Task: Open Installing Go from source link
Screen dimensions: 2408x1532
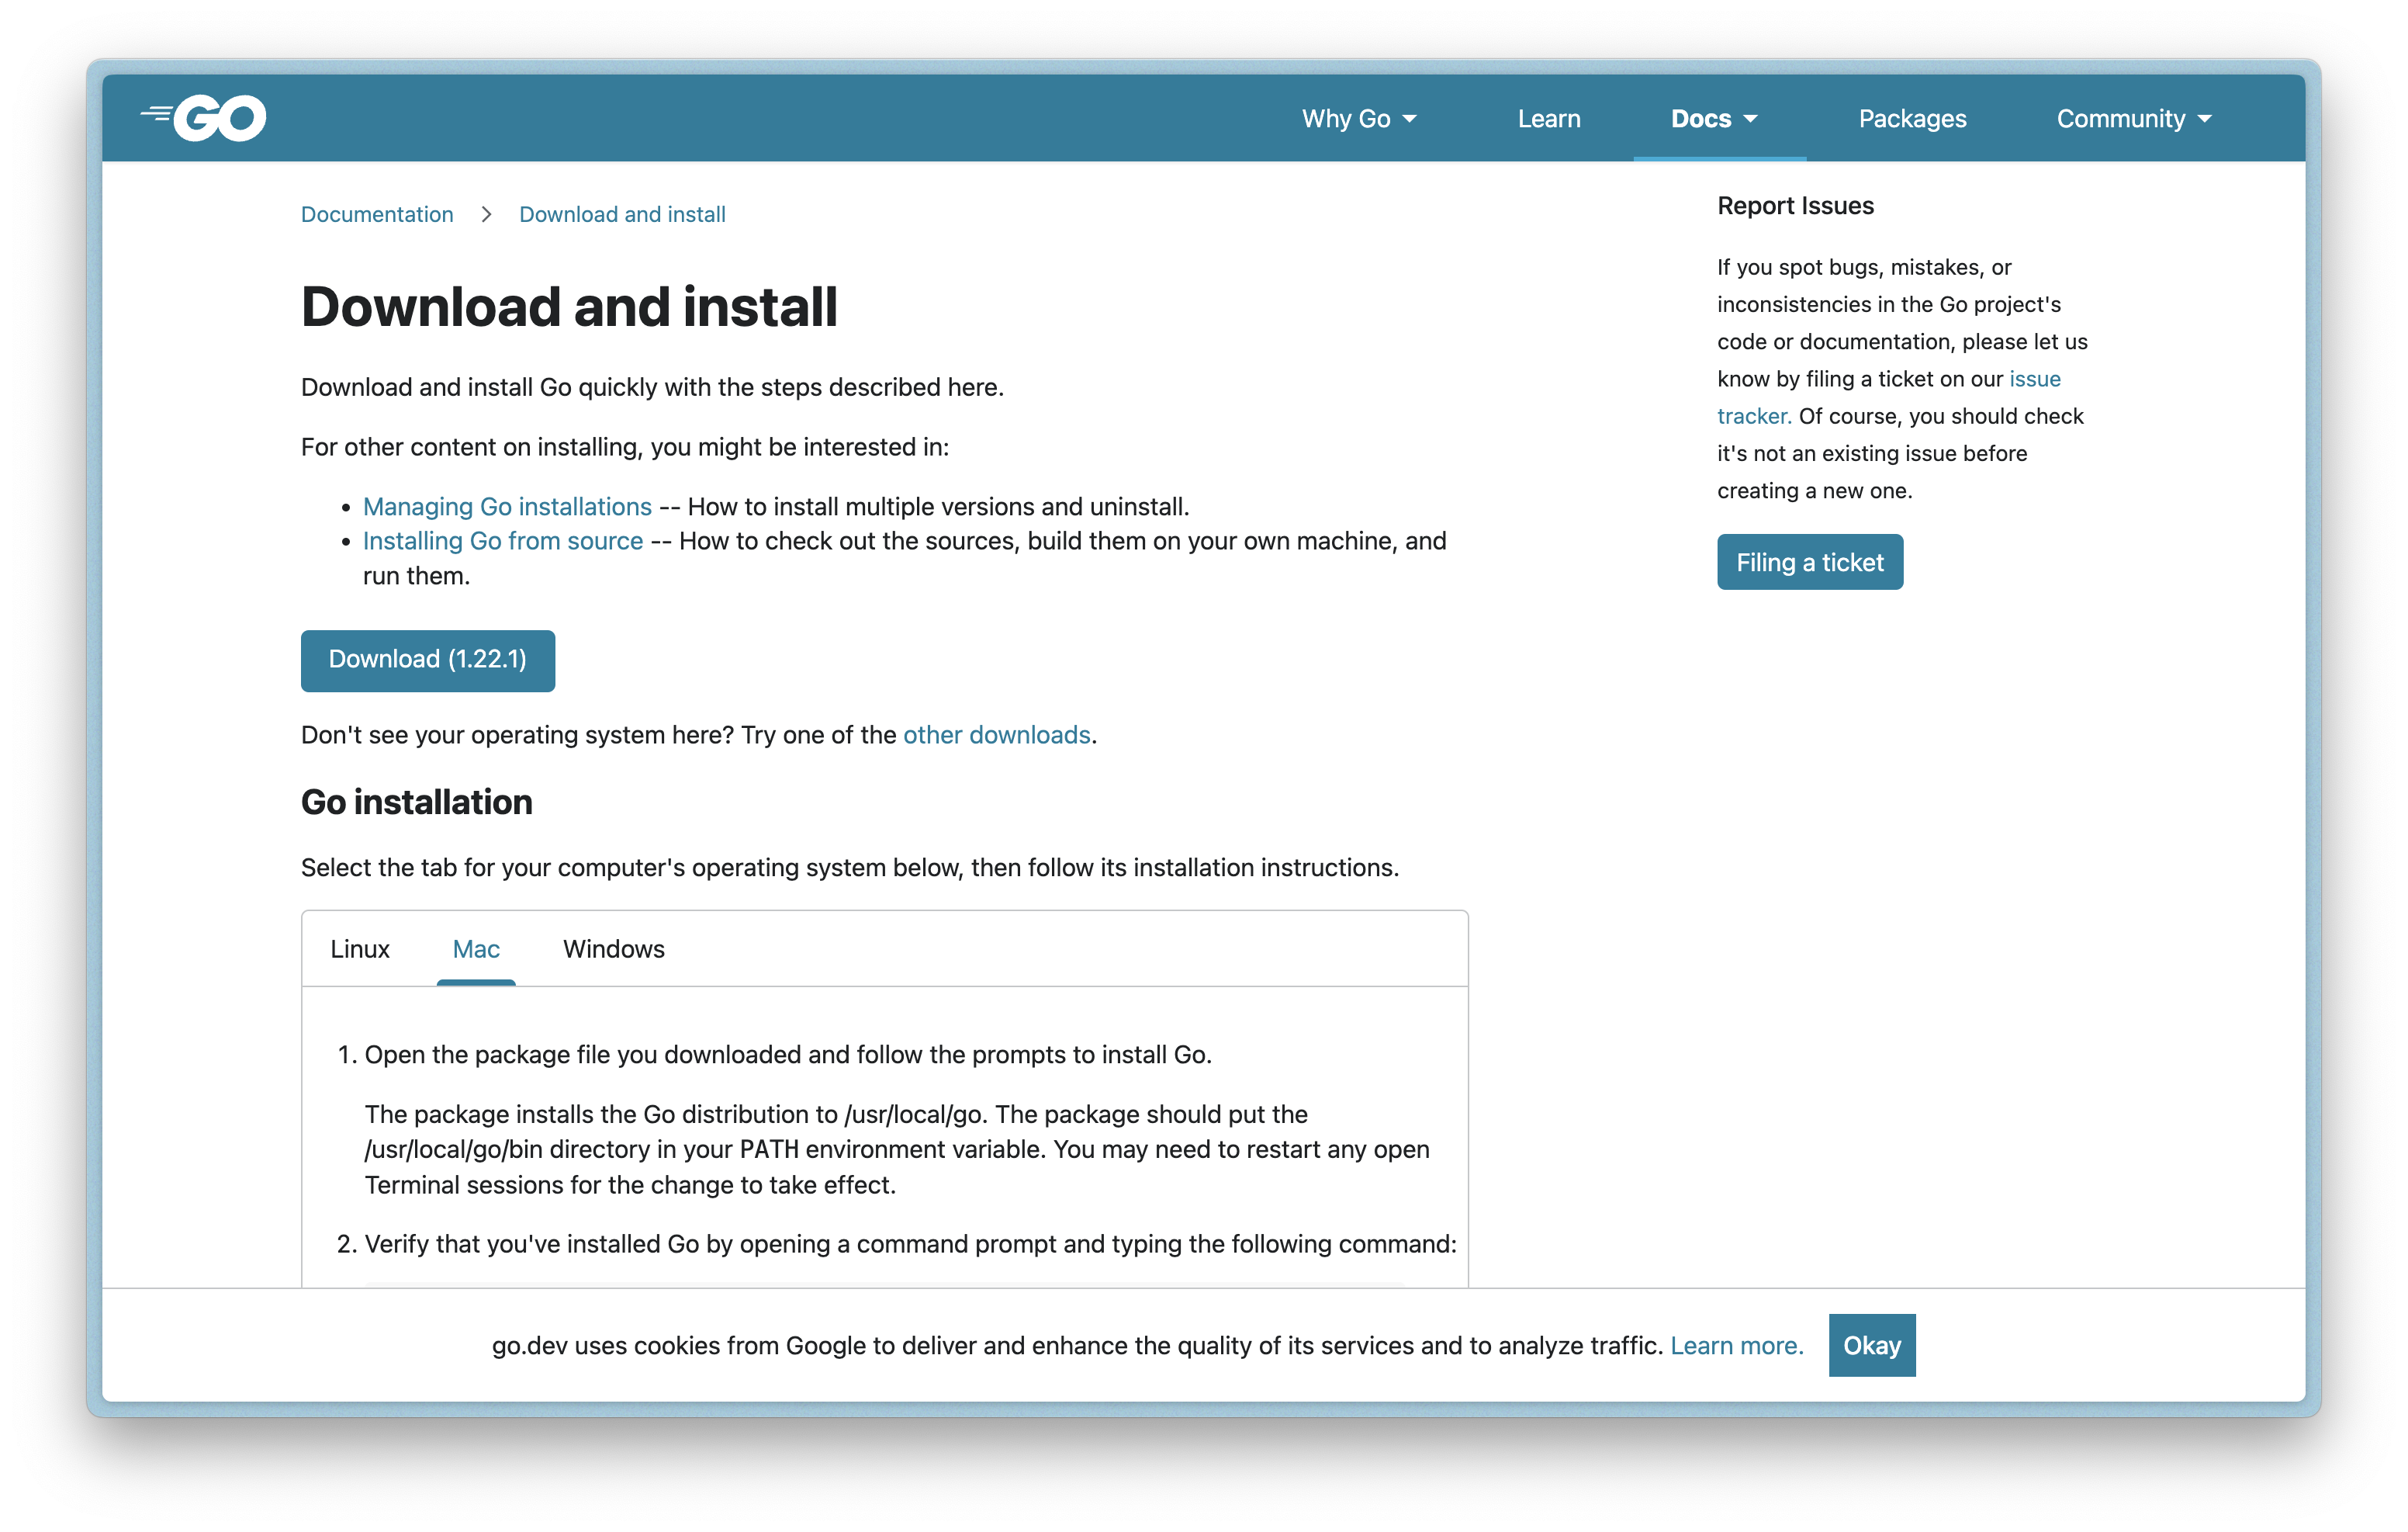Action: tap(503, 540)
